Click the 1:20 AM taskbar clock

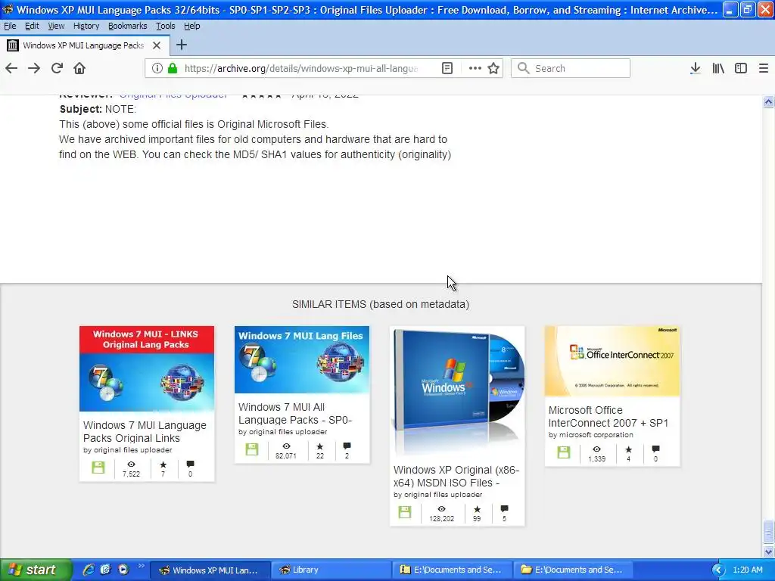click(x=748, y=570)
